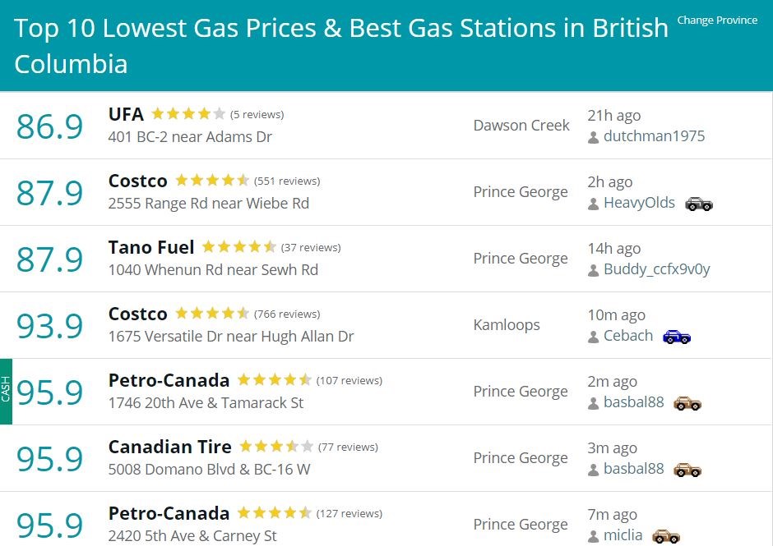Click the black car icon beside HeavyOlds
773x546 pixels.
pyautogui.click(x=699, y=204)
